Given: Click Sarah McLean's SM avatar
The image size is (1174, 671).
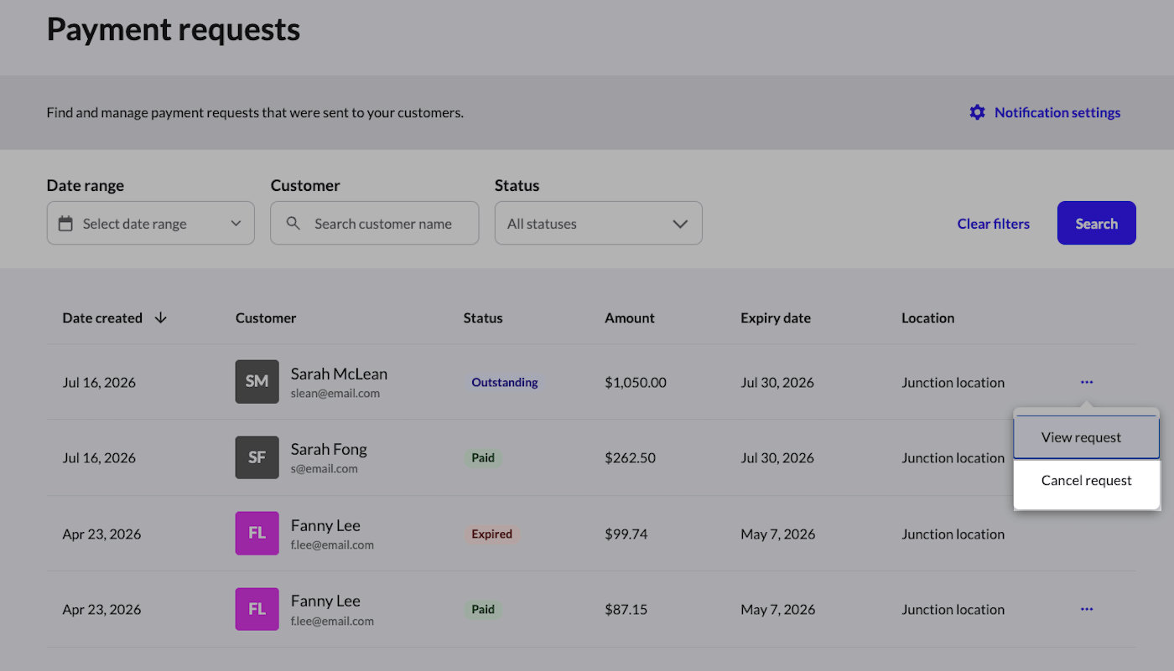Looking at the screenshot, I should click(x=257, y=382).
